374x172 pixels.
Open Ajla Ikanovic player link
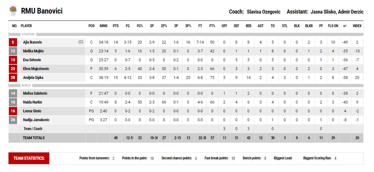(33, 42)
